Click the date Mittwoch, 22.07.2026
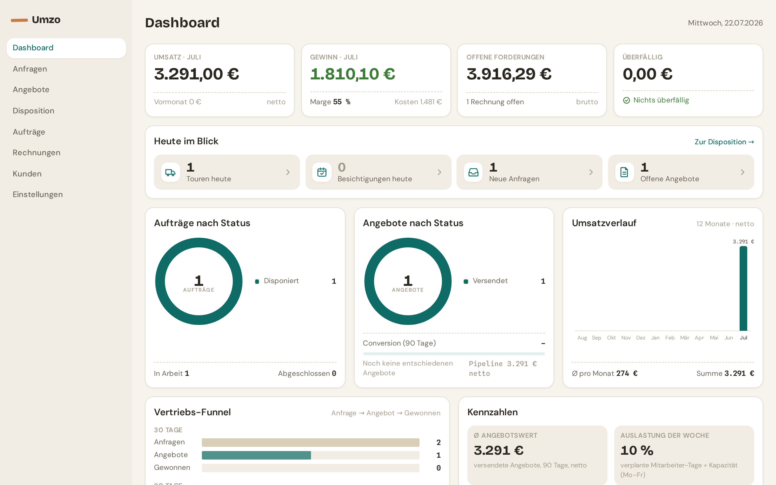The width and height of the screenshot is (776, 485). point(725,23)
